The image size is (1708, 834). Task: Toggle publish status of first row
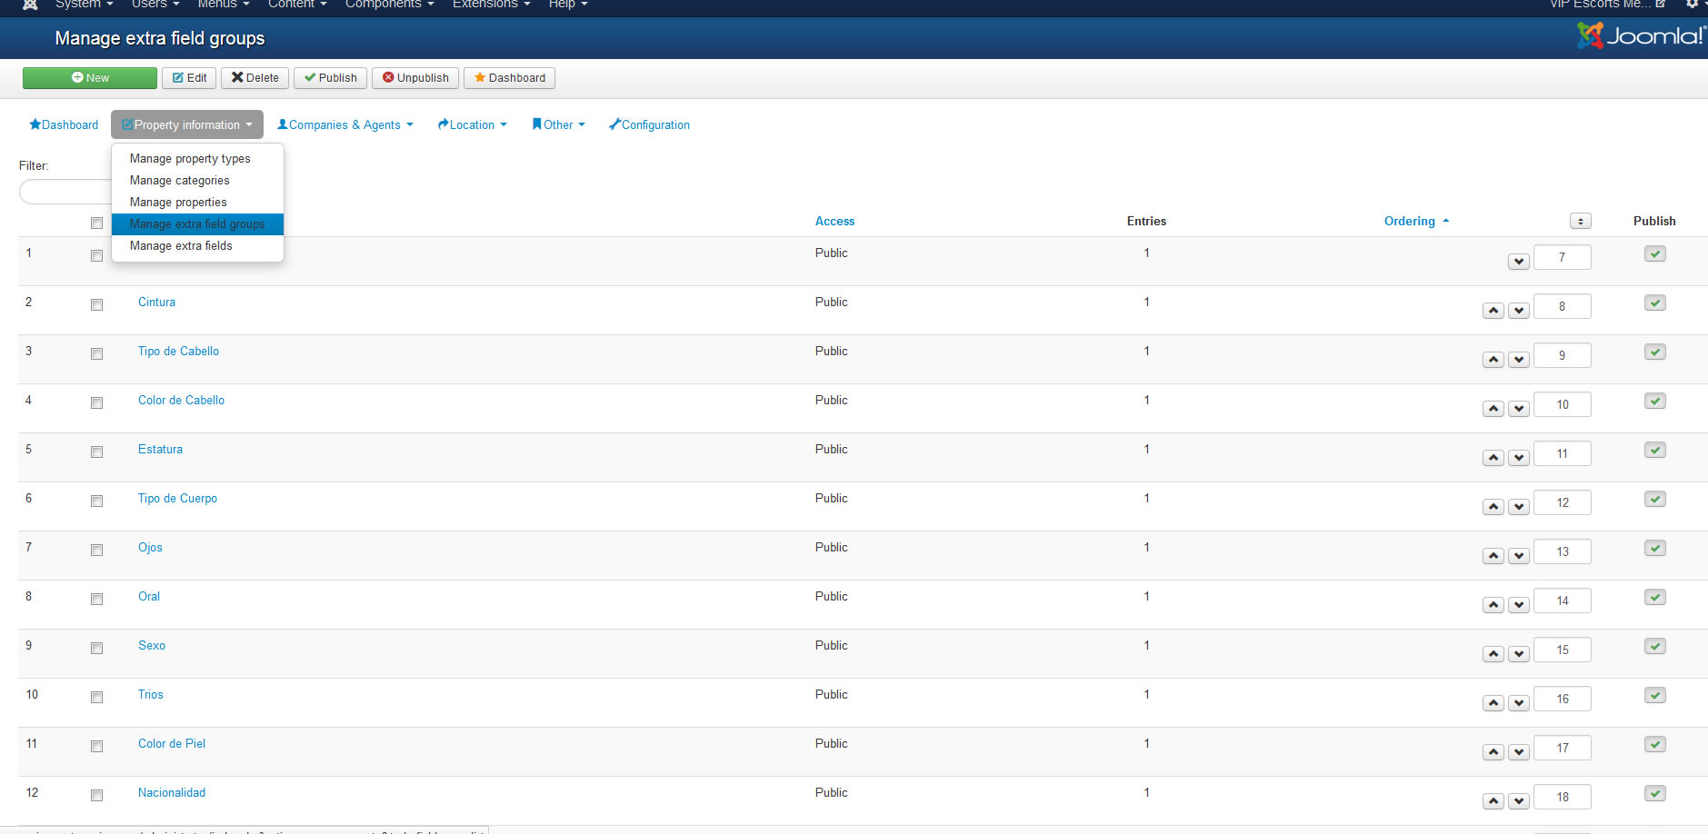pos(1655,253)
